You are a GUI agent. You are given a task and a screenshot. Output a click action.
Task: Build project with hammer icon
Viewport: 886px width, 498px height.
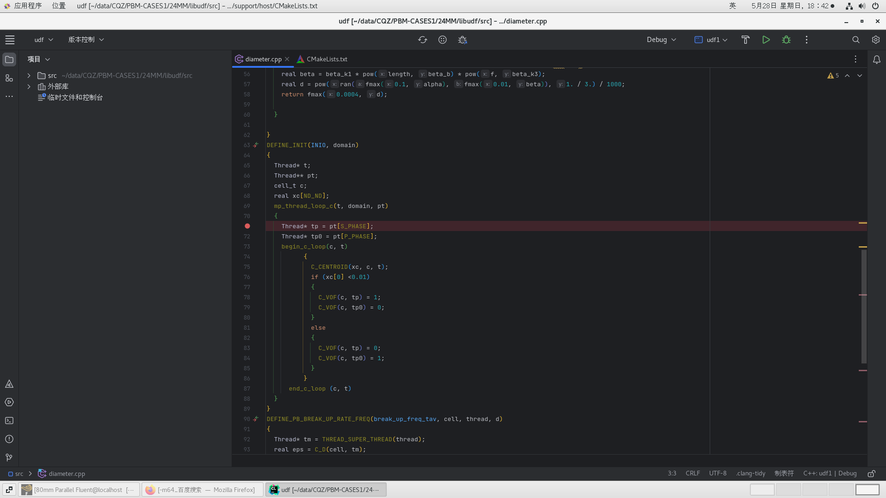coord(745,40)
